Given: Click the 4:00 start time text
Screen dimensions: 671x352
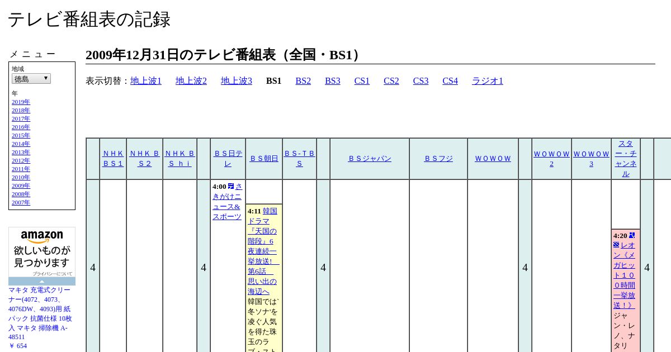Looking at the screenshot, I should coord(219,187).
